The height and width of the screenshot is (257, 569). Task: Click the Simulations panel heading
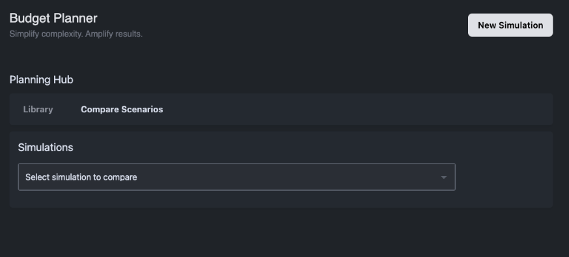[x=46, y=147]
